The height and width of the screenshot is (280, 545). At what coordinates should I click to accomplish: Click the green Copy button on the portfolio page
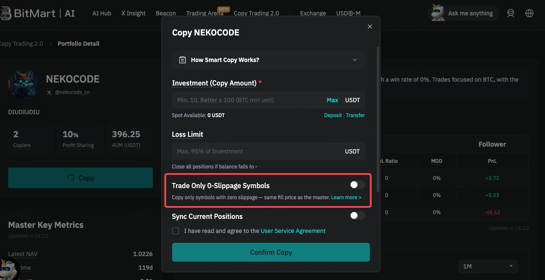pyautogui.click(x=80, y=178)
